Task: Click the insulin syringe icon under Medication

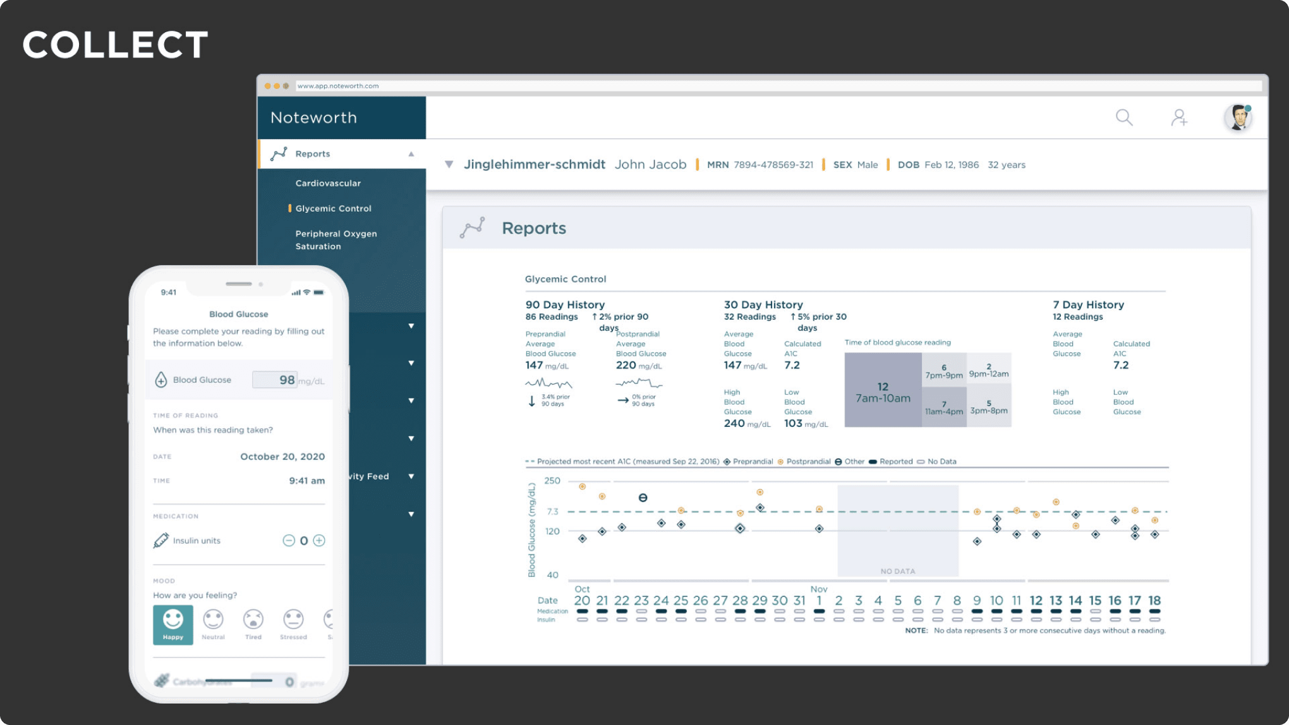Action: click(x=160, y=540)
